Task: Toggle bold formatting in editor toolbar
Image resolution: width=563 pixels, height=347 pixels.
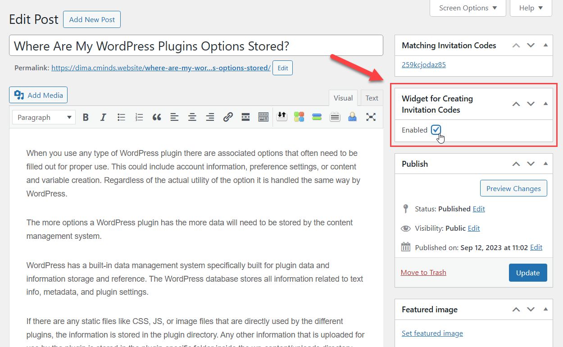Action: tap(86, 117)
